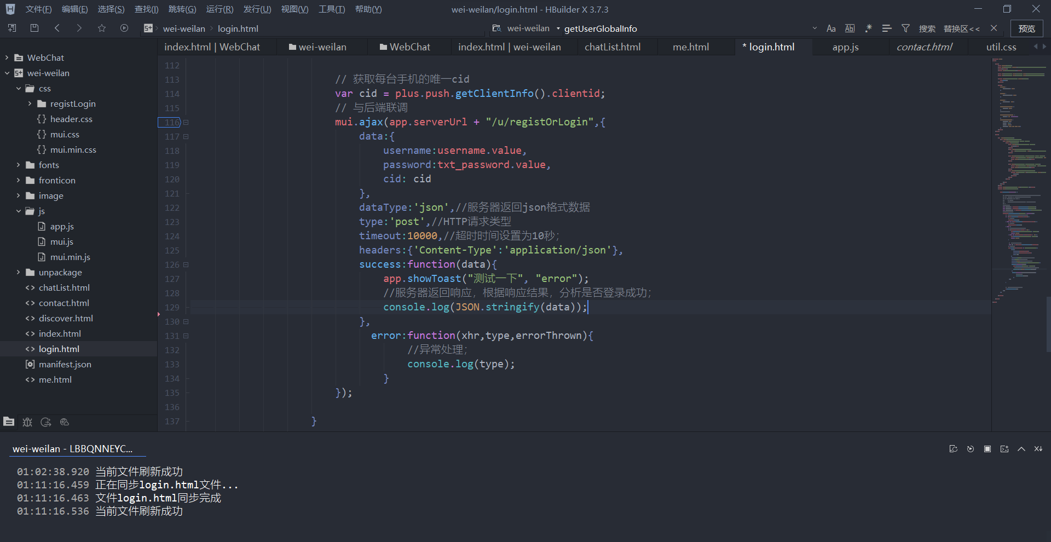Expand the fonts folder
1051x542 pixels.
19,165
